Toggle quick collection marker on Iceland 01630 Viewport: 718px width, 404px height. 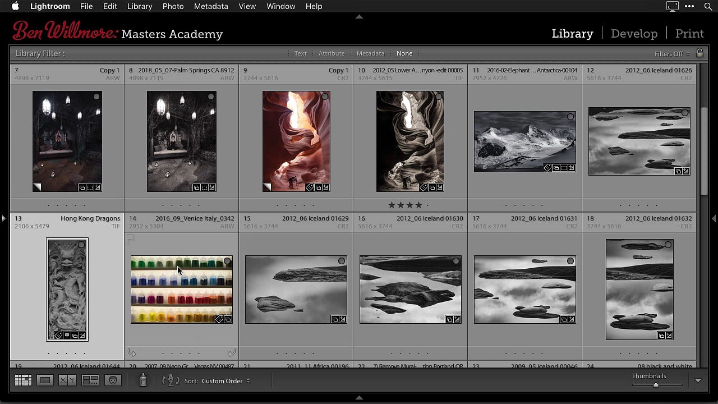tap(456, 261)
